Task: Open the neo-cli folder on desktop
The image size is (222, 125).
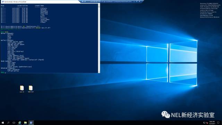Action: pyautogui.click(x=22, y=89)
